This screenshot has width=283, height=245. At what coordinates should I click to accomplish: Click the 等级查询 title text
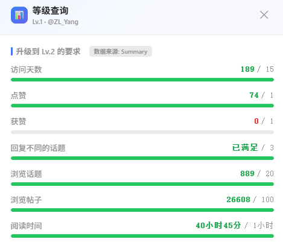pos(50,11)
